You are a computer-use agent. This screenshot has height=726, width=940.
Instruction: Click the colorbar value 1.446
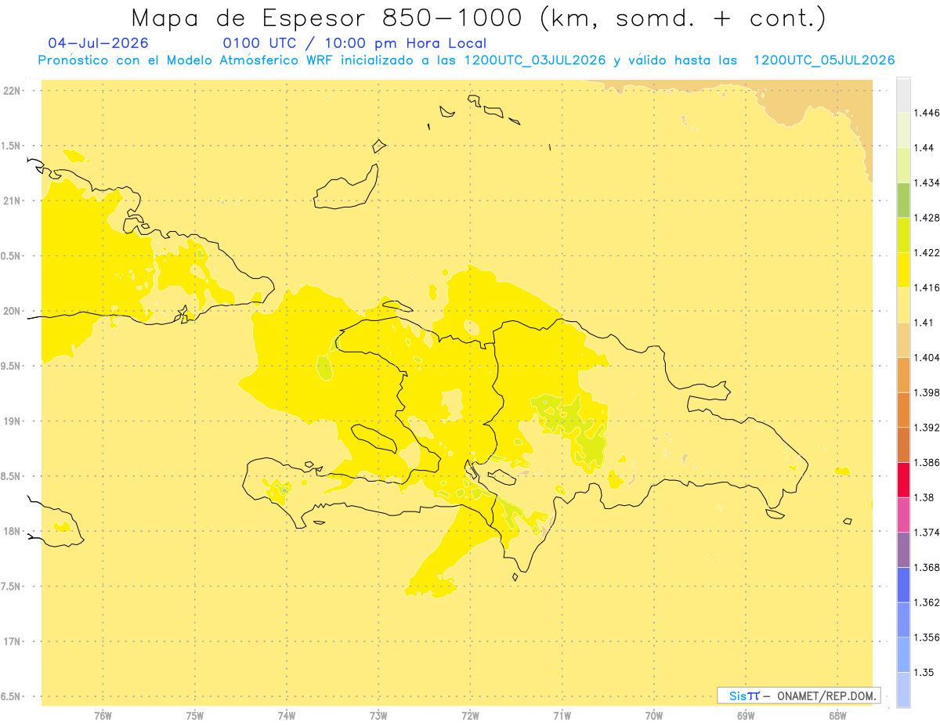(x=927, y=113)
